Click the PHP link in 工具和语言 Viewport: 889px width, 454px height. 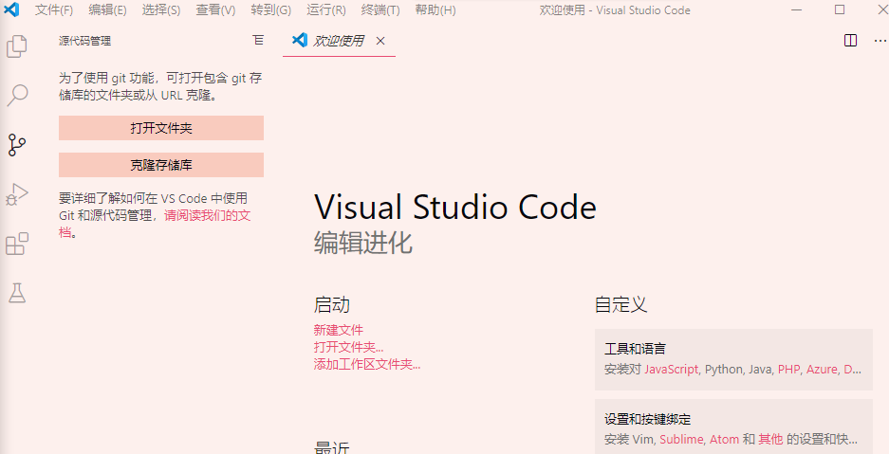click(788, 369)
